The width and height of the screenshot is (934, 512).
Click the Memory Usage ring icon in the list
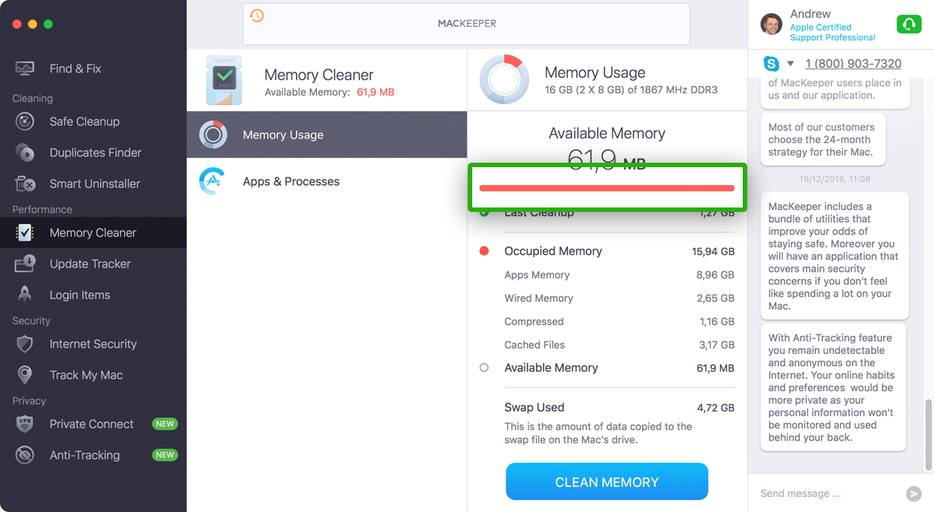[x=213, y=134]
